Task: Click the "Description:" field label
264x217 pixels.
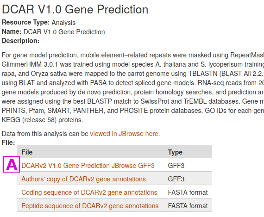Action: [20, 41]
